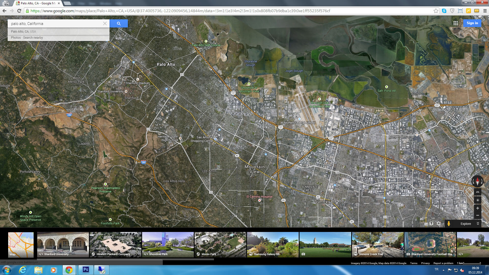The width and height of the screenshot is (489, 275).
Task: Select Stanford University photo thumbnail
Action: [x=63, y=244]
